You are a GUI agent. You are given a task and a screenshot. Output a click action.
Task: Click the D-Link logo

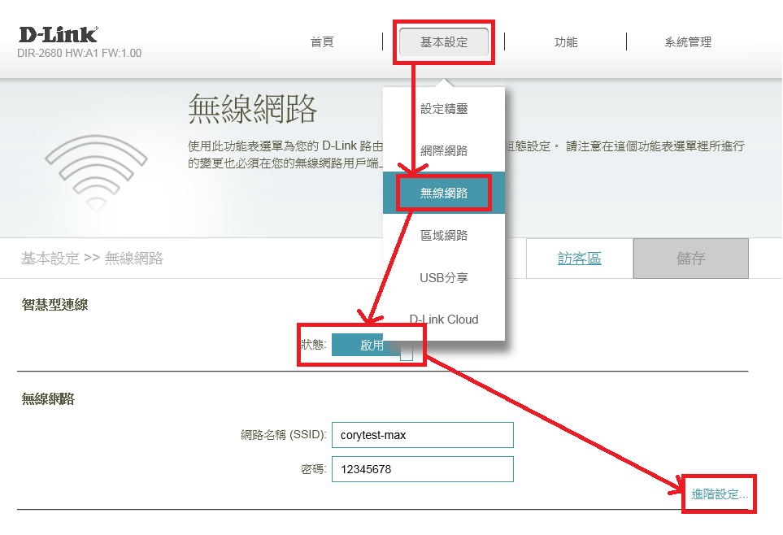point(58,35)
